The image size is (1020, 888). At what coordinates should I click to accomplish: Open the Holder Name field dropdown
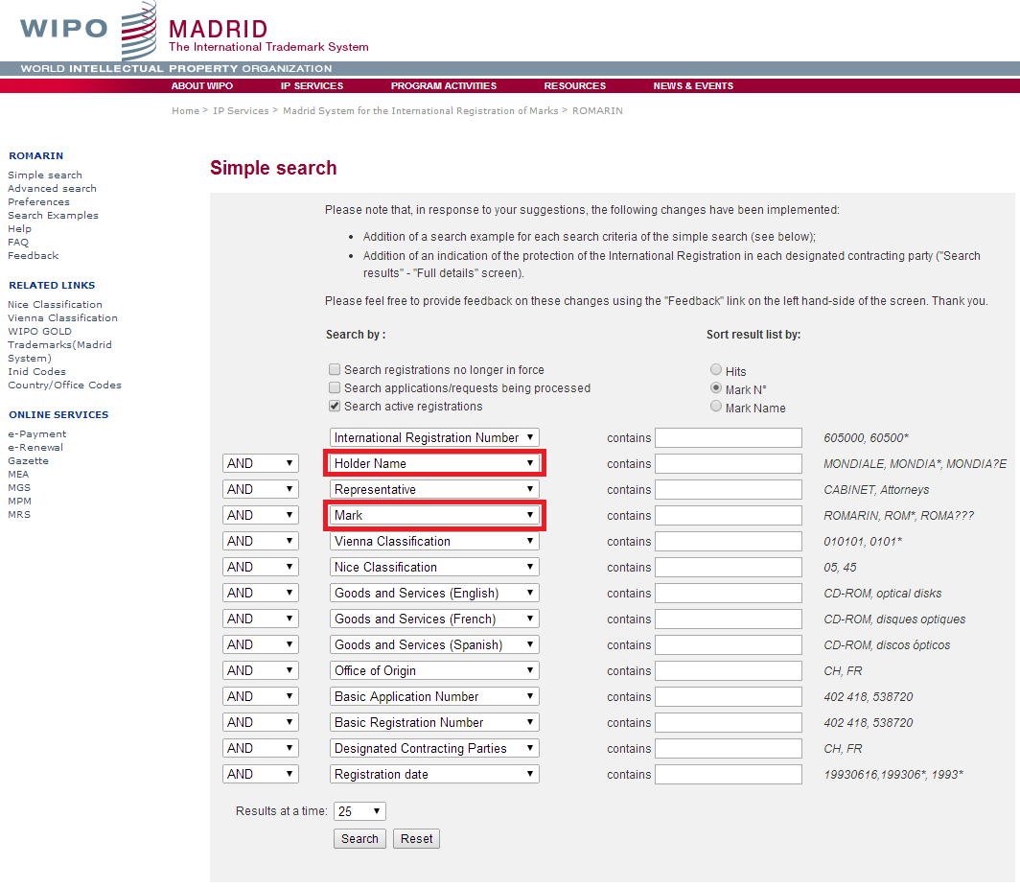(x=434, y=463)
